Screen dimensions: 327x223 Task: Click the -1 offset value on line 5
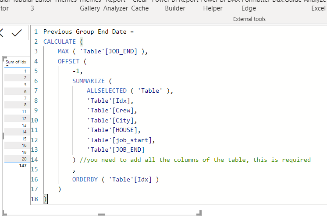point(76,71)
